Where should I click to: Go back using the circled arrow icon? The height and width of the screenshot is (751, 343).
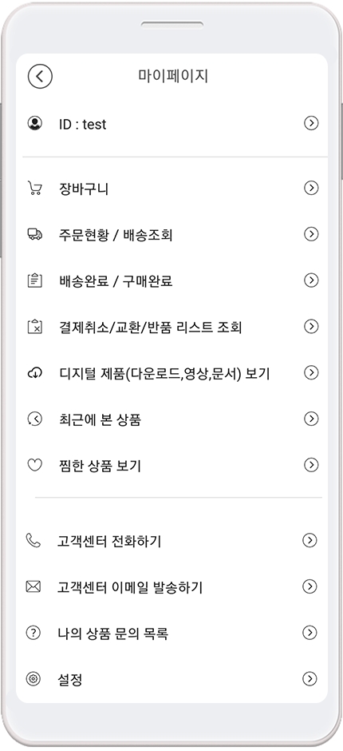tap(40, 76)
